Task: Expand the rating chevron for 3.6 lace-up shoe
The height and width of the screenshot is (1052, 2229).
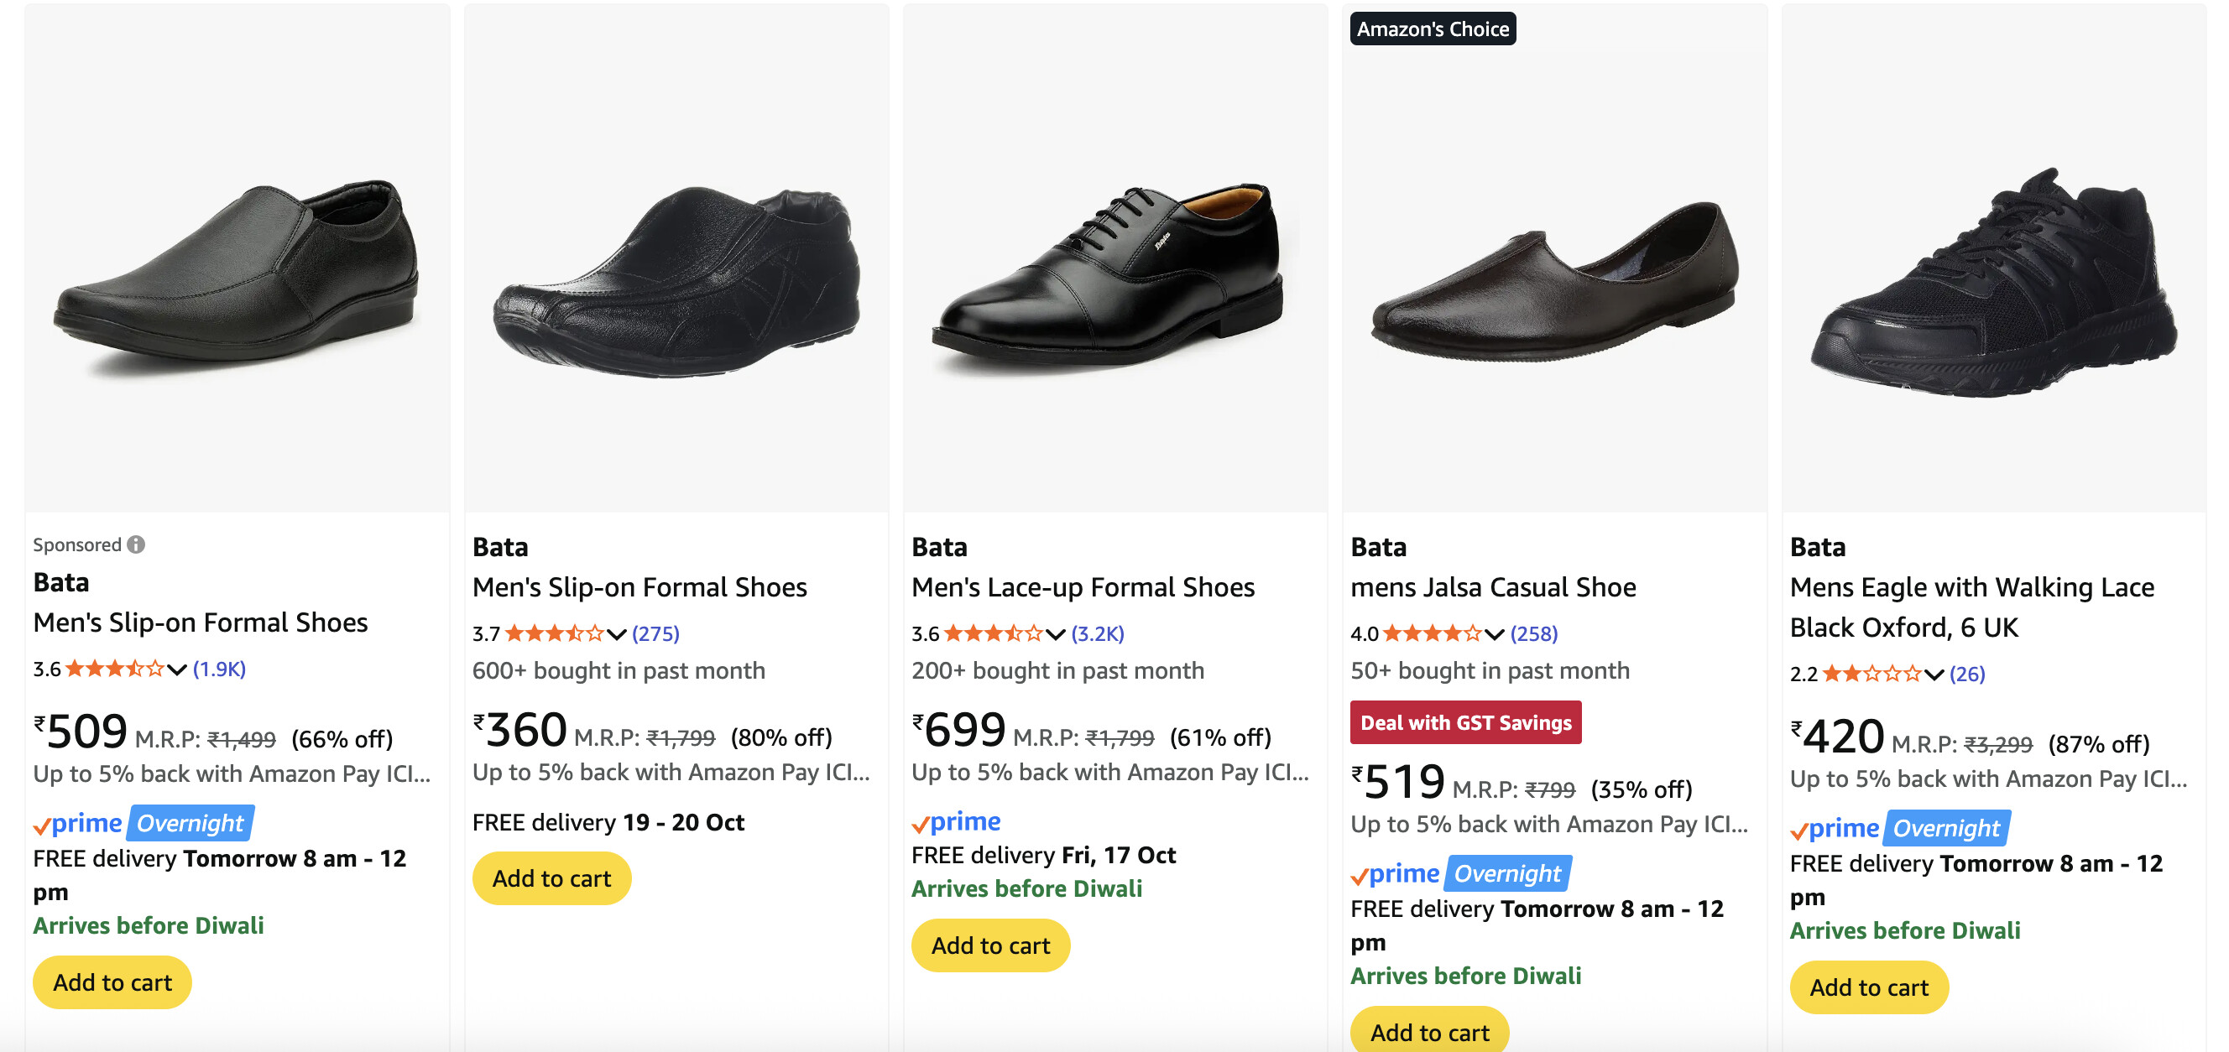Action: click(x=1056, y=634)
